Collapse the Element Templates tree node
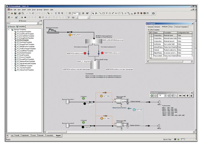Viewport: 203px width, 147px height. (9, 30)
